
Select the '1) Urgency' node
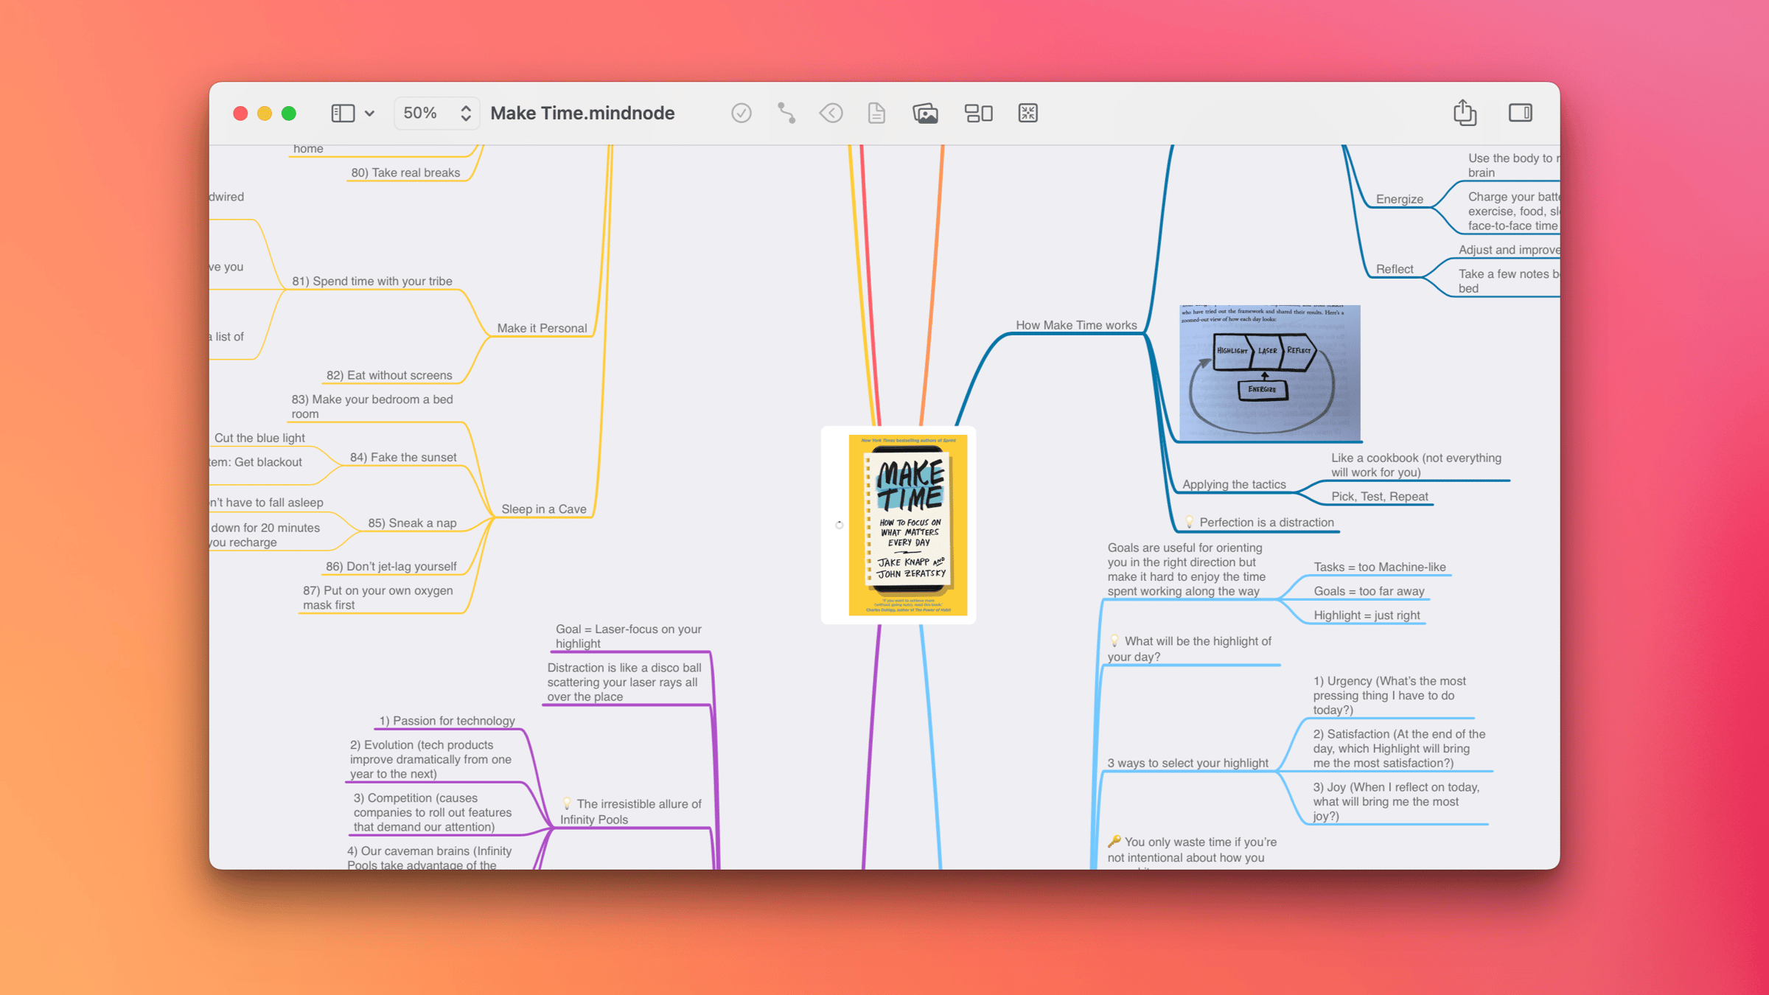tap(1389, 695)
